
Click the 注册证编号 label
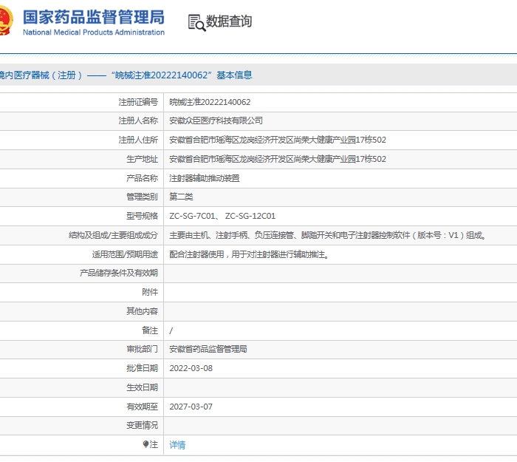[x=138, y=102]
